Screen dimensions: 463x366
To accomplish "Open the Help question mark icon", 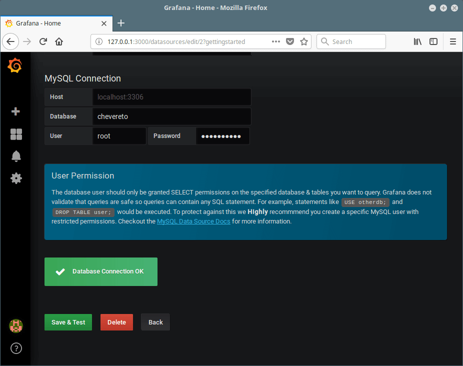I will [x=16, y=348].
